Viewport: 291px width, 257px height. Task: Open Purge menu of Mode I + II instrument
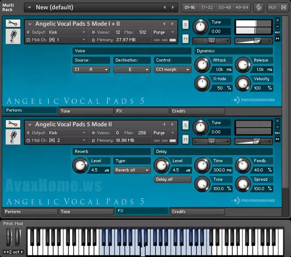[164, 32]
